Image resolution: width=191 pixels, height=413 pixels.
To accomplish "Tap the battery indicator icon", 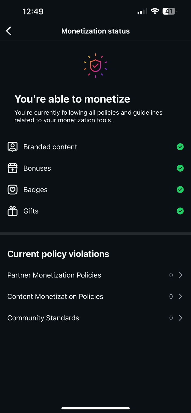I will pos(169,11).
